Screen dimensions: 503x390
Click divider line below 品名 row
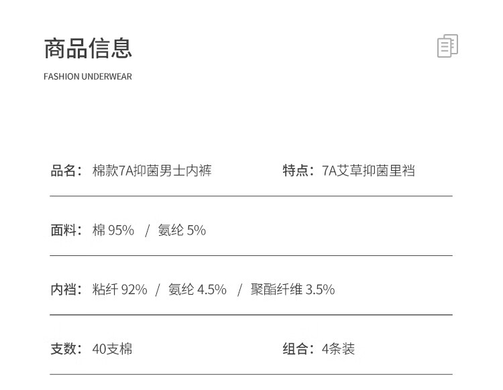[x=251, y=196]
